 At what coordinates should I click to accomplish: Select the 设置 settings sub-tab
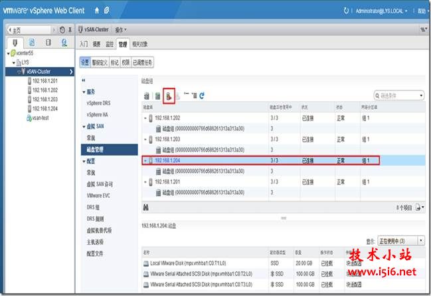tap(85, 63)
